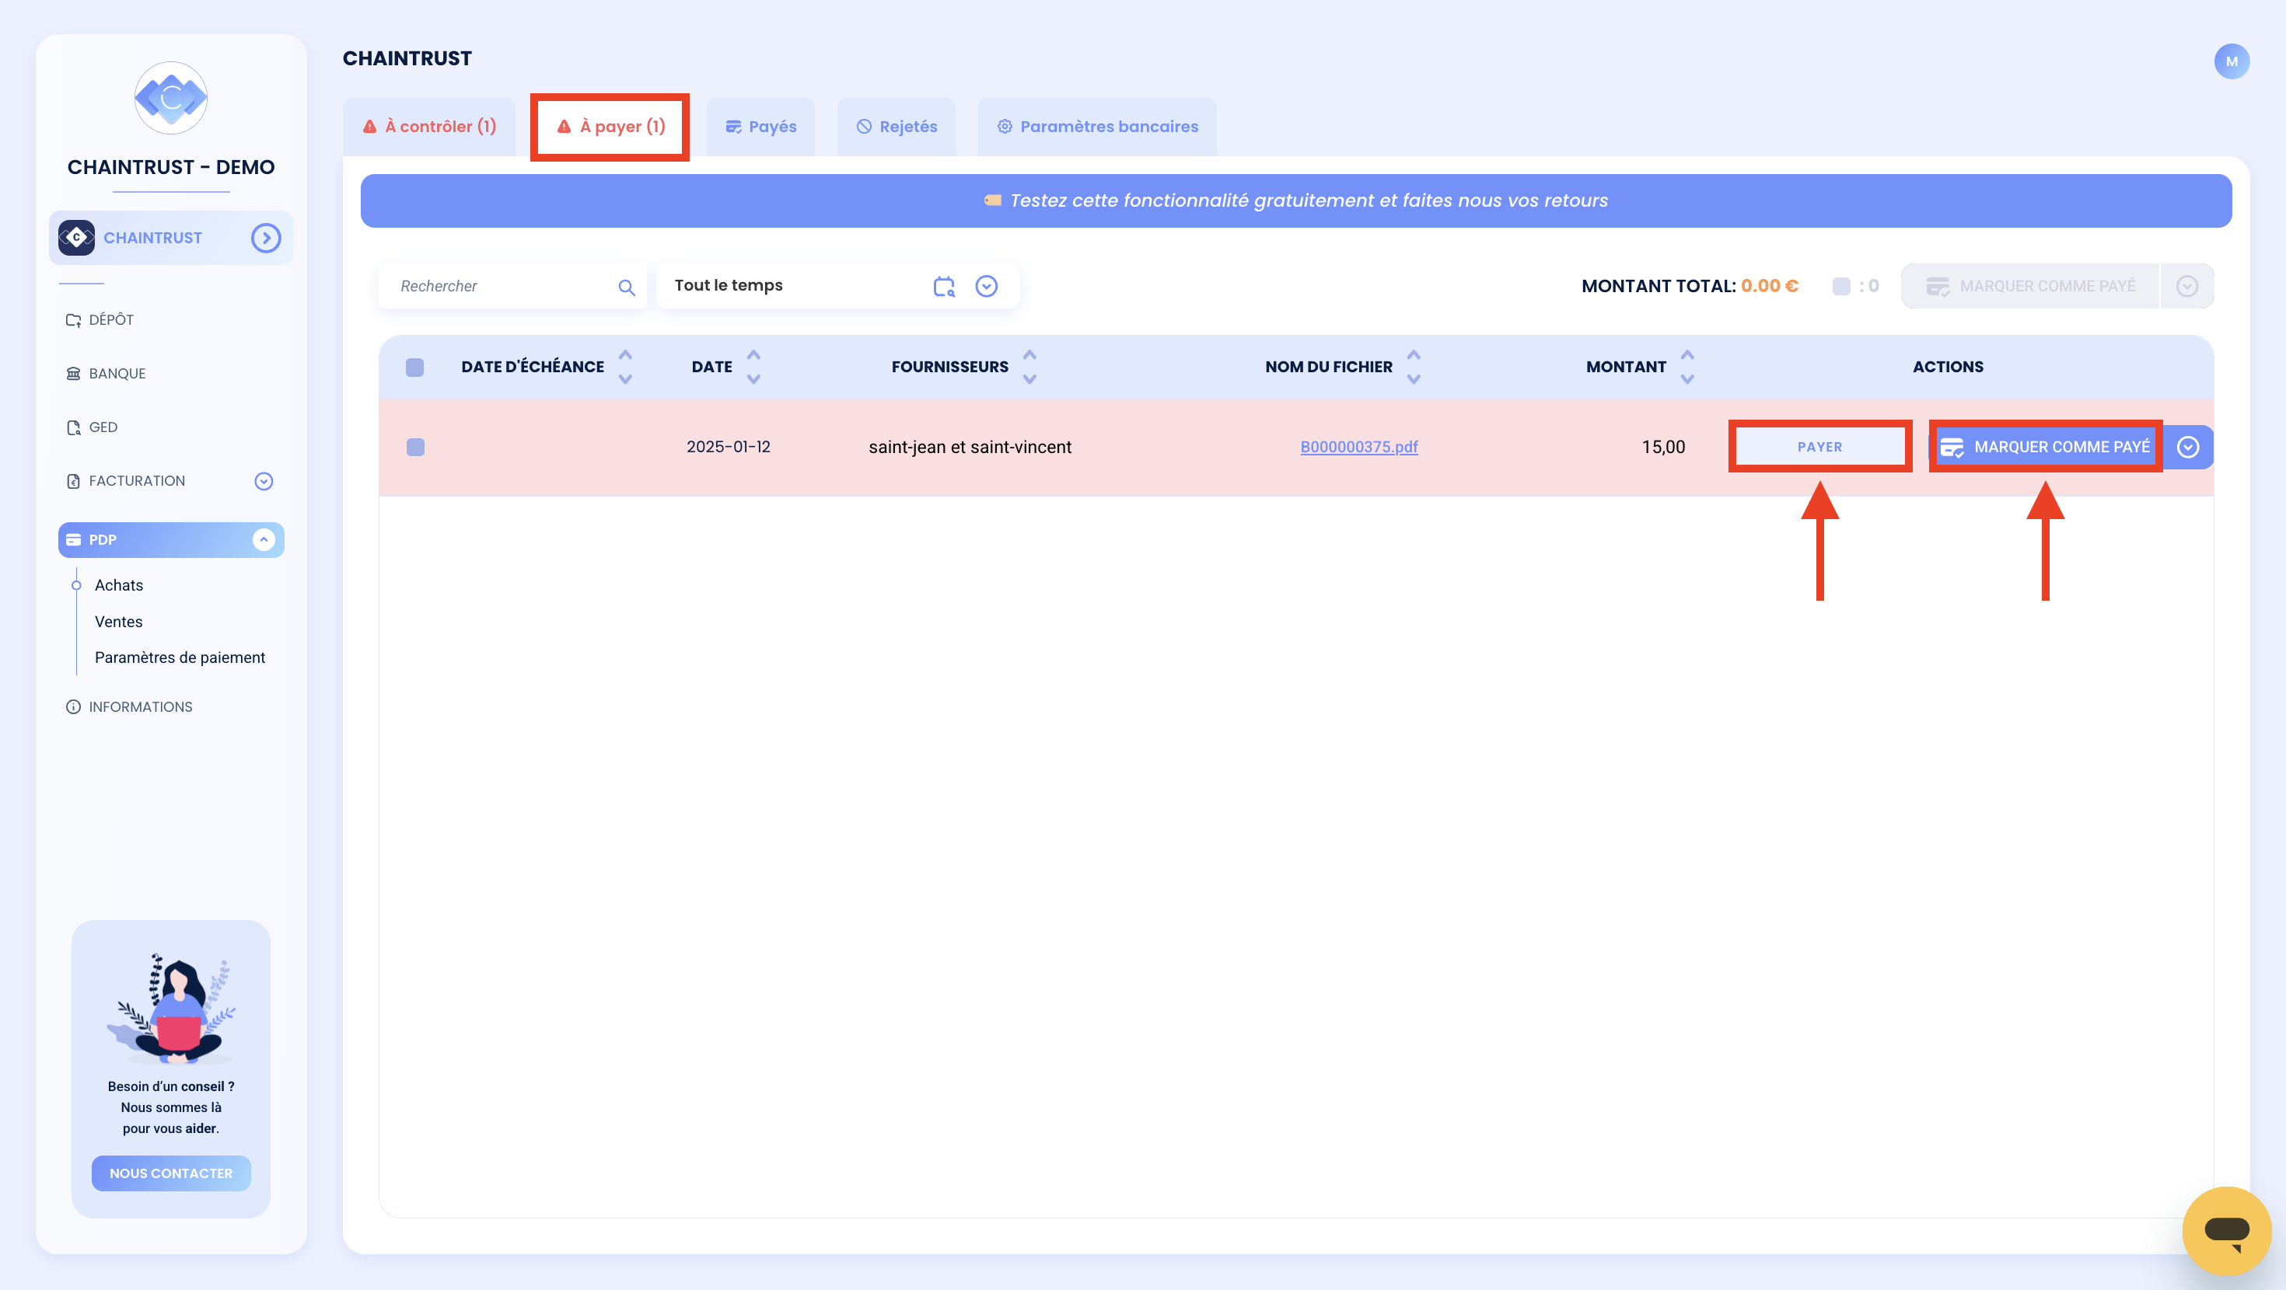Open the B000000375.pdf file link
The image size is (2286, 1290).
1358,447
